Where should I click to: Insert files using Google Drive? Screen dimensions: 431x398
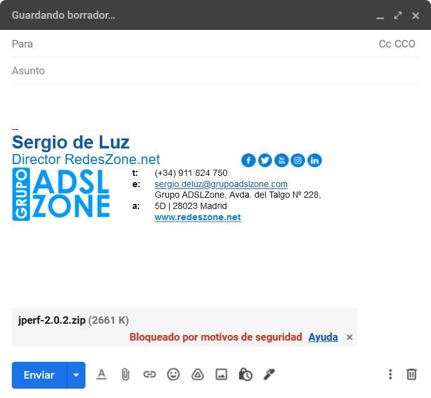click(x=197, y=374)
